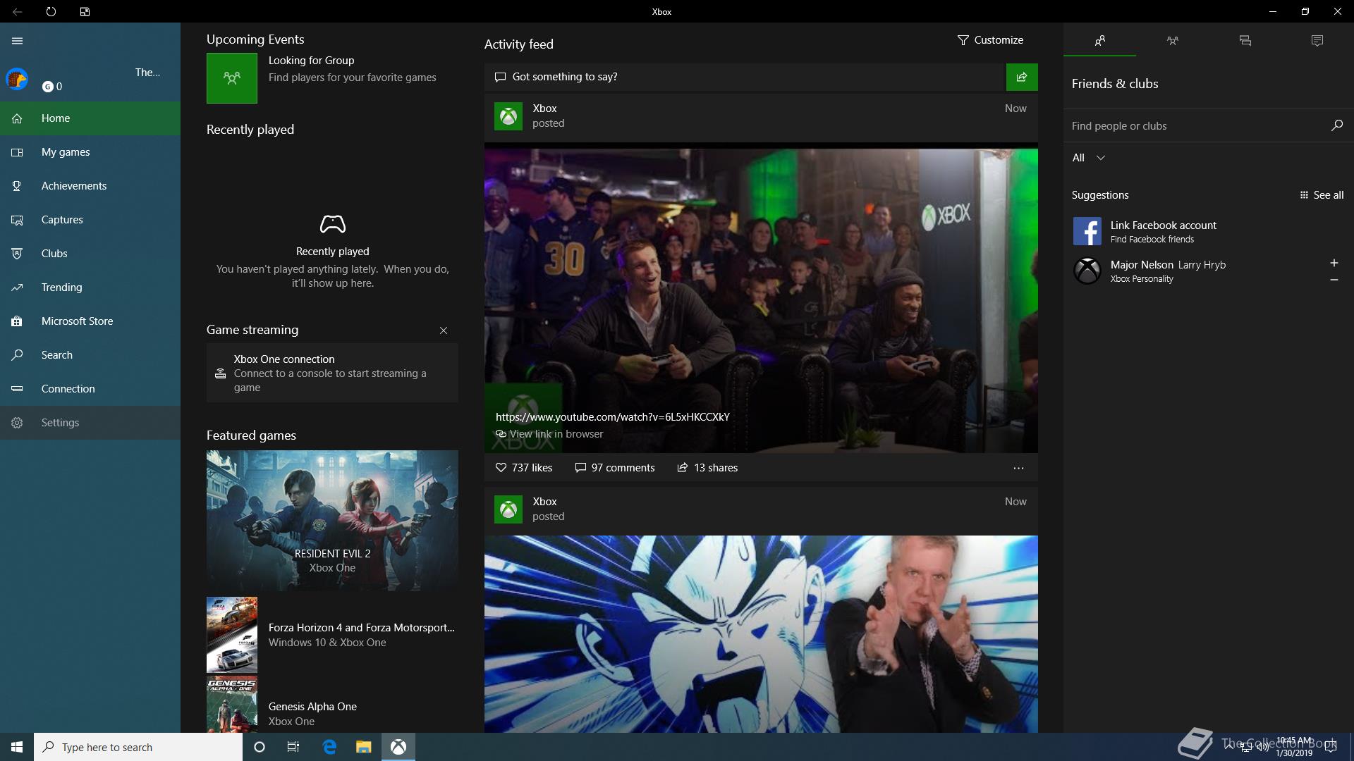1354x761 pixels.
Task: Open the hamburger navigation menu
Action: click(x=17, y=41)
